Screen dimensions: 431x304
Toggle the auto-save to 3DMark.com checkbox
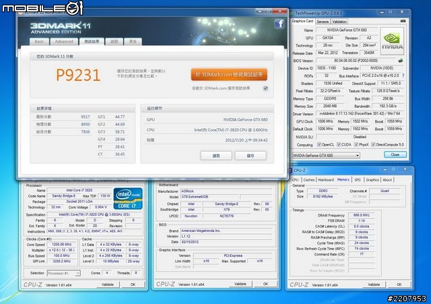point(265,88)
